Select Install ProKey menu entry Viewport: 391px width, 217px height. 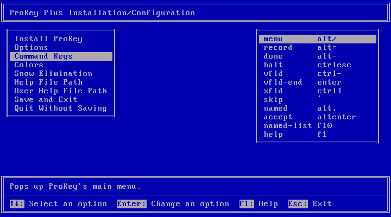pos(61,39)
